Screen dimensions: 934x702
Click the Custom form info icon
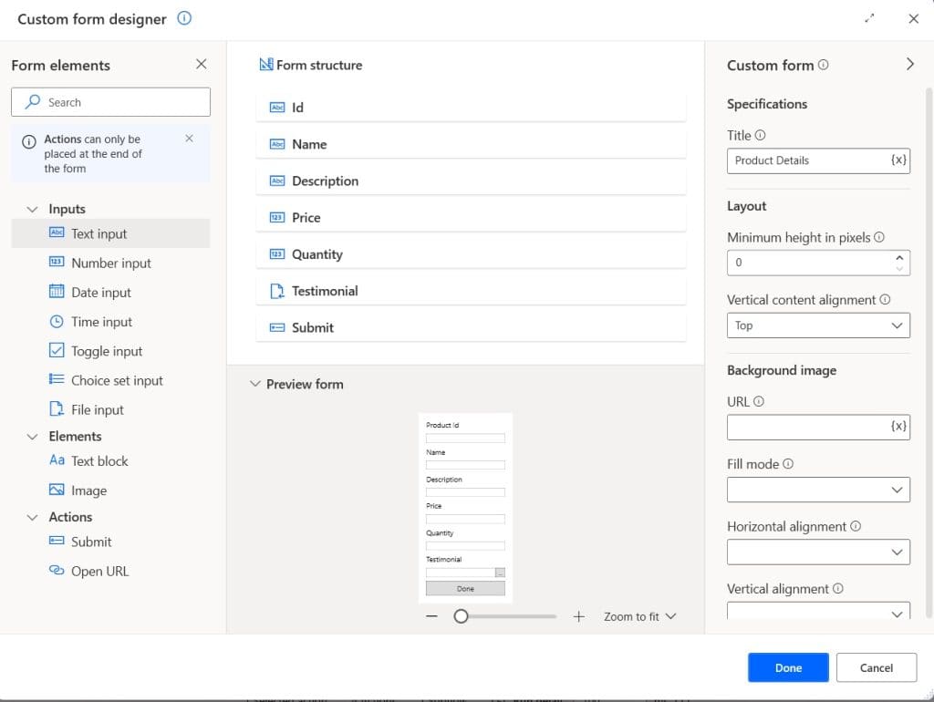(x=824, y=65)
